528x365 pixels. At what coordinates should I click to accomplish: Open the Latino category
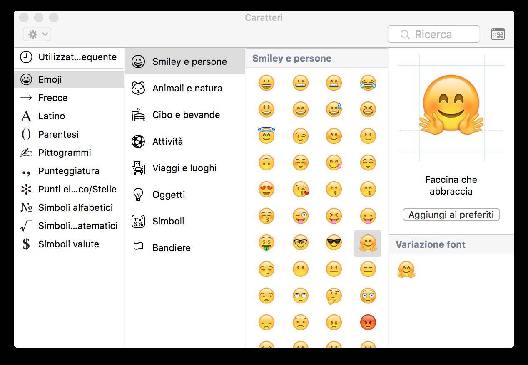pos(69,116)
